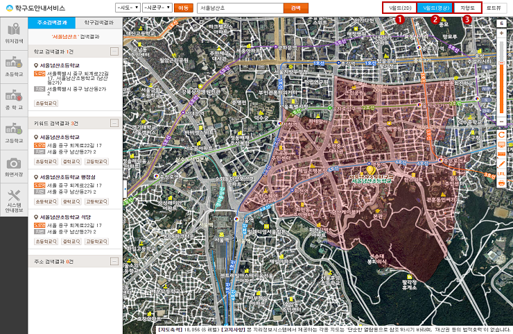Switch map to V월드(영상) view
The image size is (513, 334).
[x=435, y=8]
